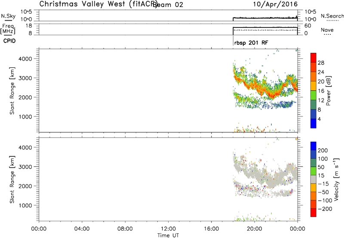This screenshot has height=238, width=344.
Task: Select Power colorbar segment between 8 and 12
Action: [313, 105]
